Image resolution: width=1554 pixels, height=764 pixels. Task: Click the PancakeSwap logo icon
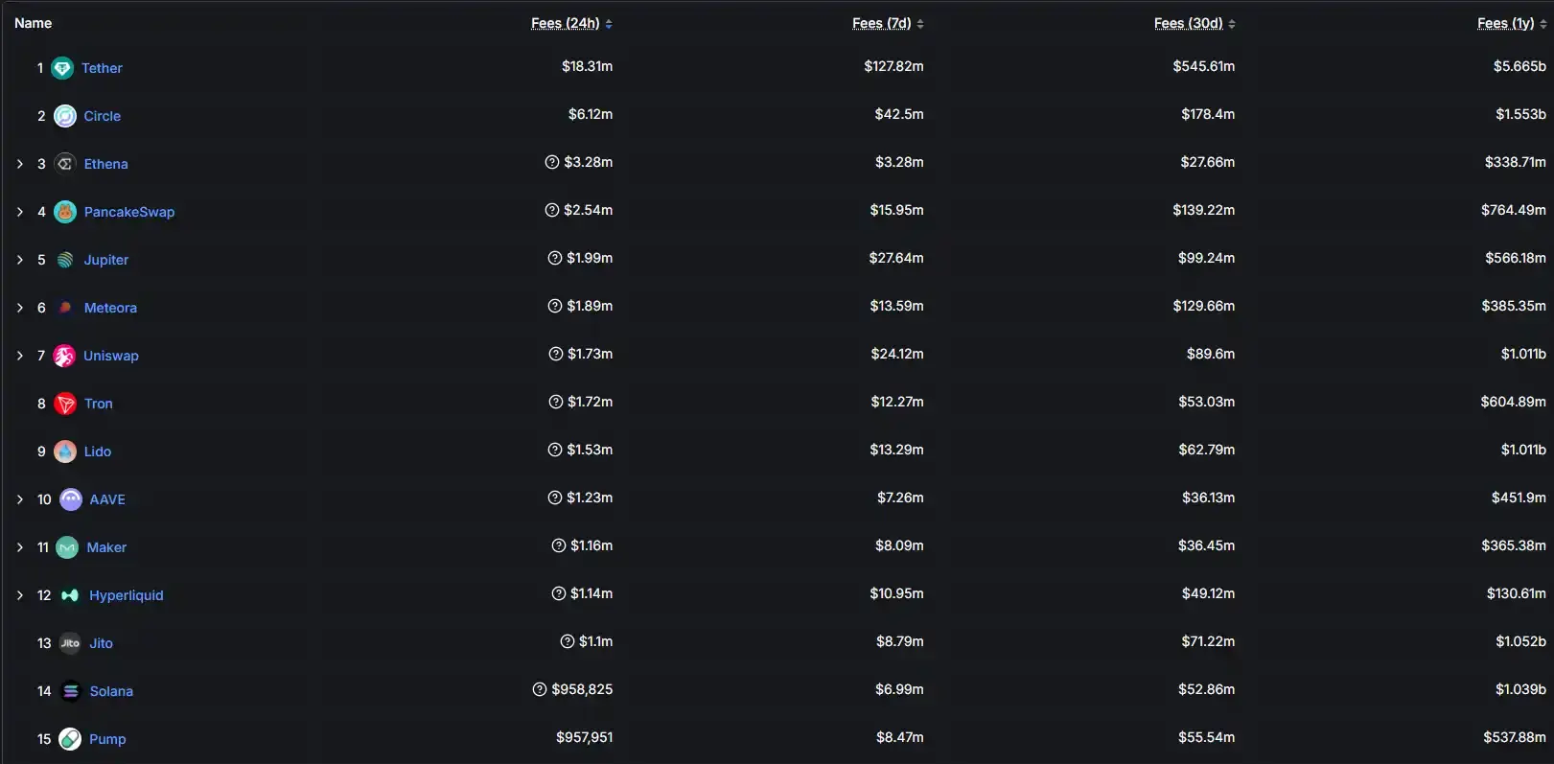coord(65,212)
